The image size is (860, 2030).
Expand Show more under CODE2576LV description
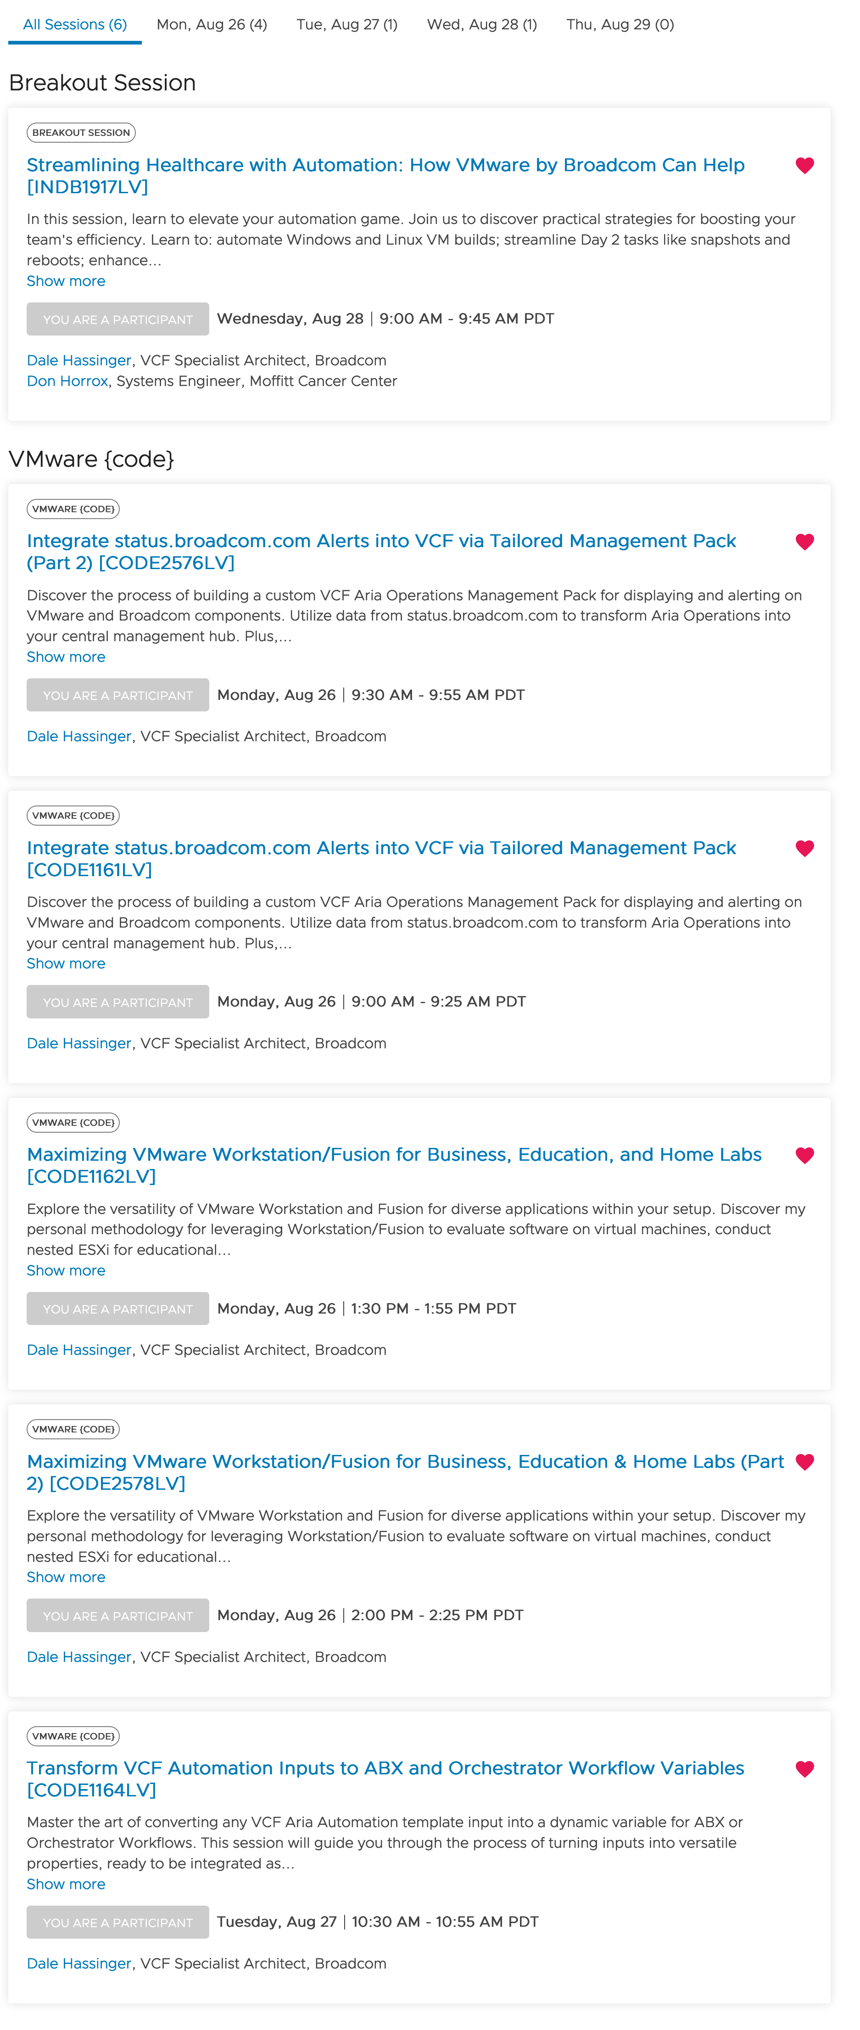click(66, 657)
